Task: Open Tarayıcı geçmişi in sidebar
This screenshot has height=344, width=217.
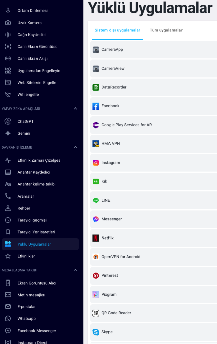Action: click(32, 220)
